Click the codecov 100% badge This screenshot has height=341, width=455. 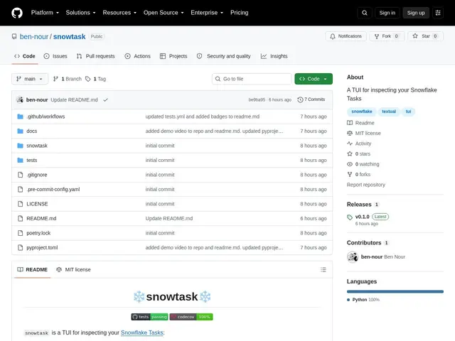pos(191,317)
